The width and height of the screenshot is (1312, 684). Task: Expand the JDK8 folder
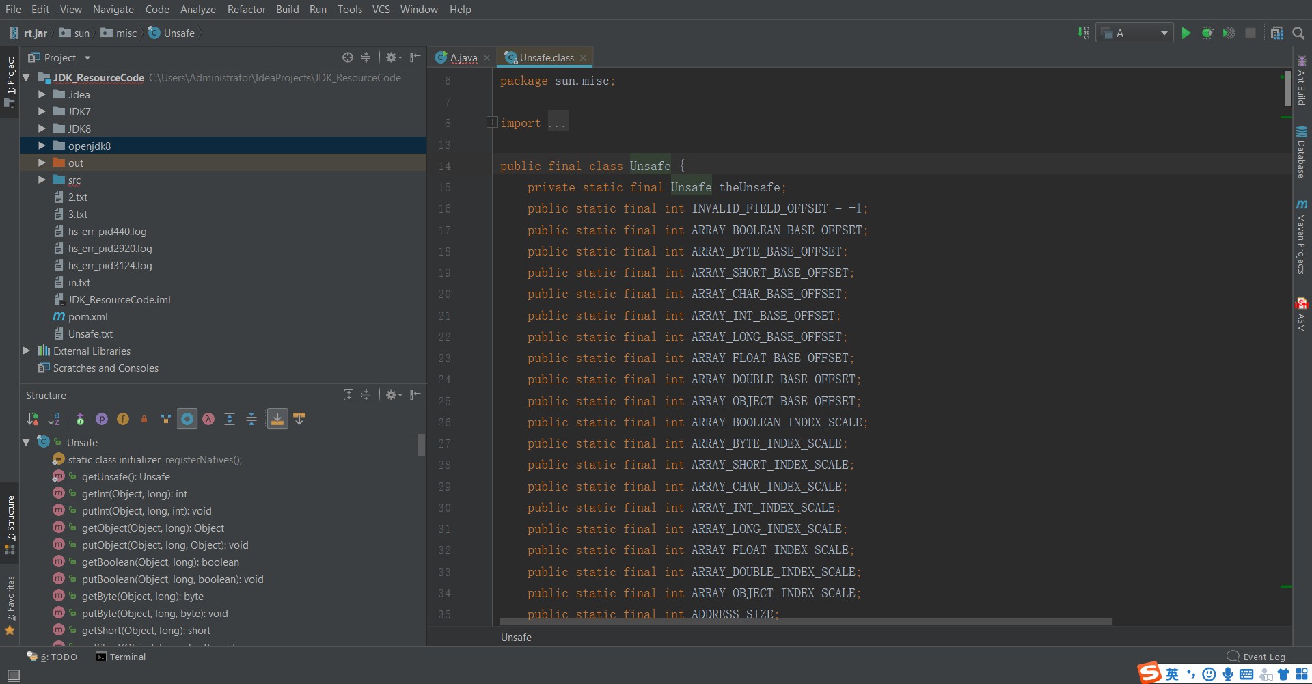pos(42,128)
